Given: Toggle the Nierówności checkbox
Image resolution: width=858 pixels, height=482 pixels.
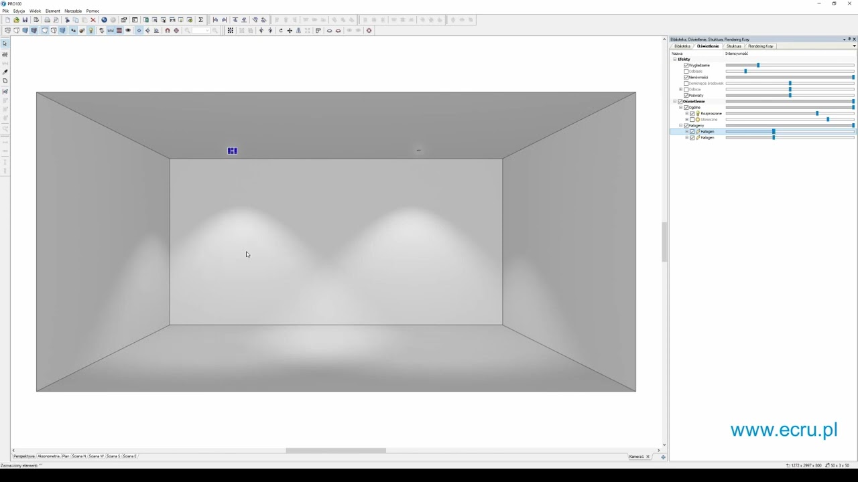Looking at the screenshot, I should click(686, 77).
